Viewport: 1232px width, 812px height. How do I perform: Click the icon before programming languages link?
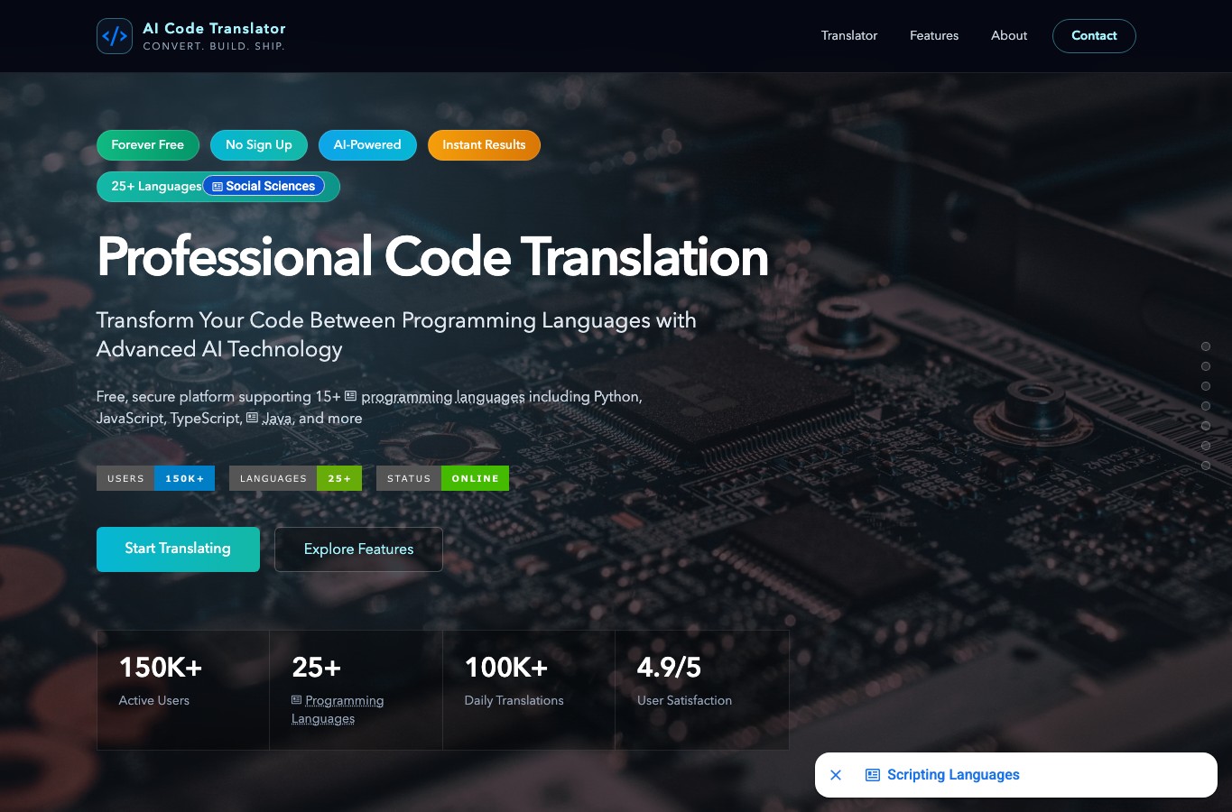[351, 396]
